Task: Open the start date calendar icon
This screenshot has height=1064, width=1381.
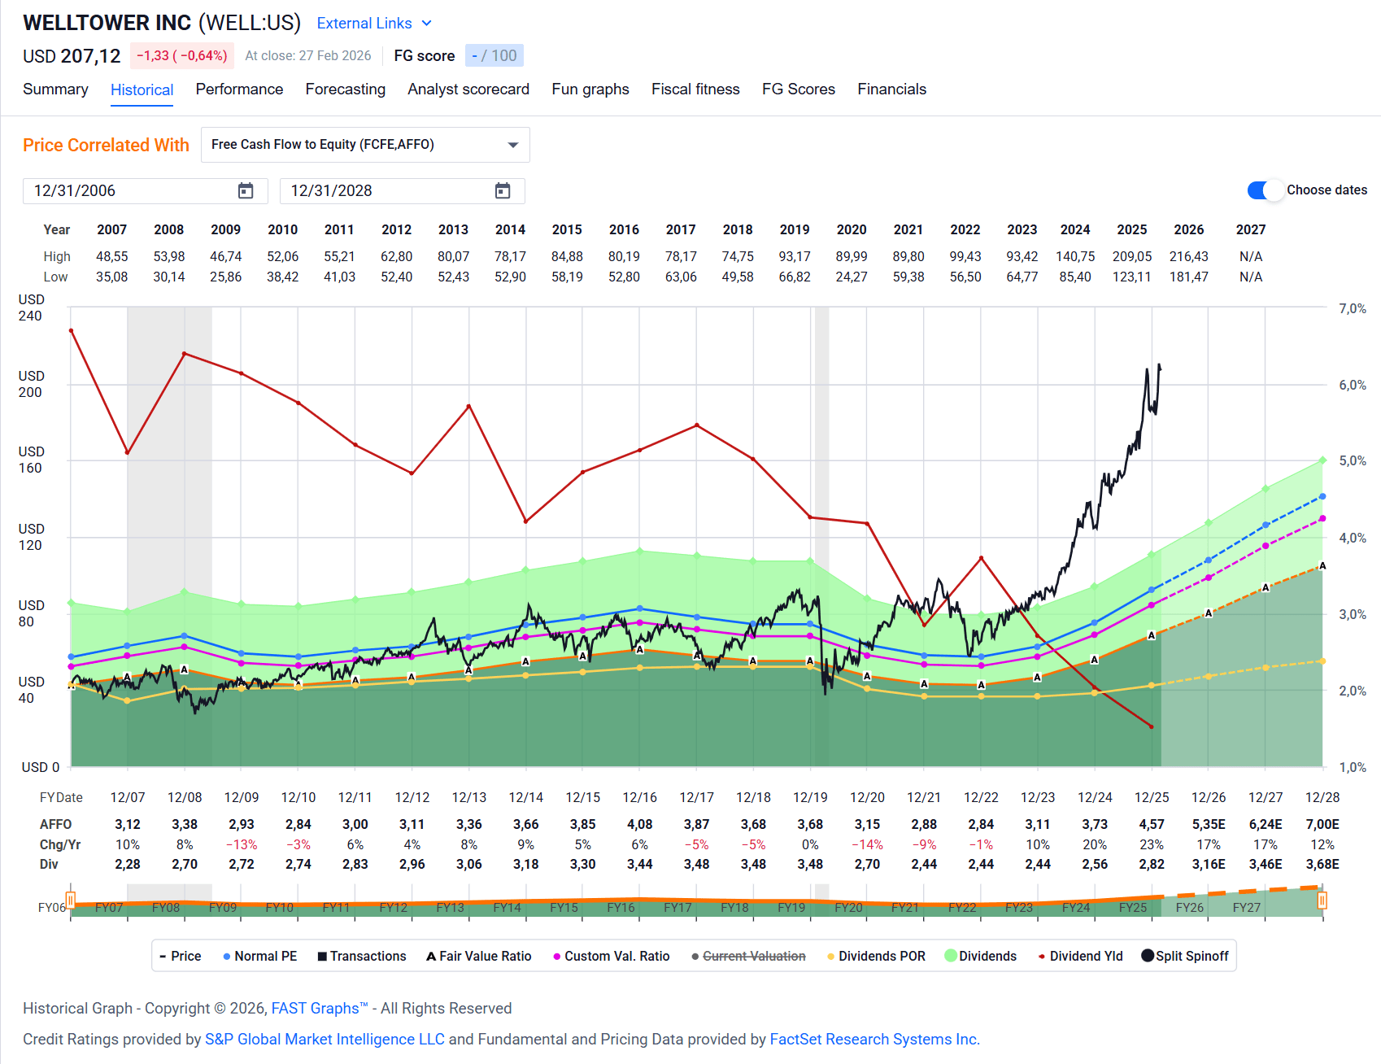Action: click(x=245, y=190)
